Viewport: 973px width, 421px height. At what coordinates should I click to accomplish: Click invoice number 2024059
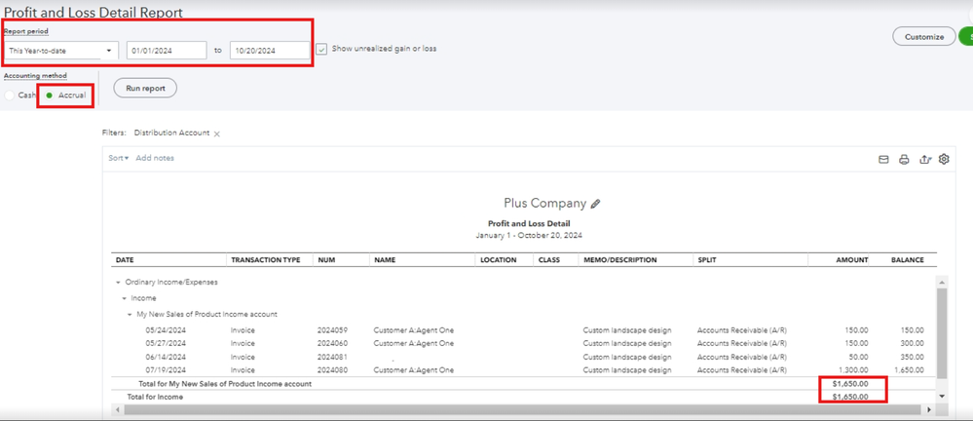pos(332,330)
